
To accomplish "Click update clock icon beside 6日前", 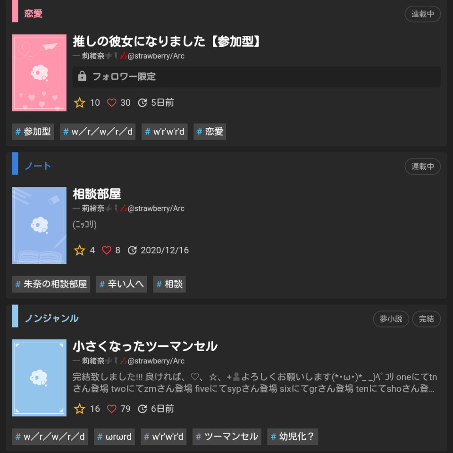I will pos(142,409).
